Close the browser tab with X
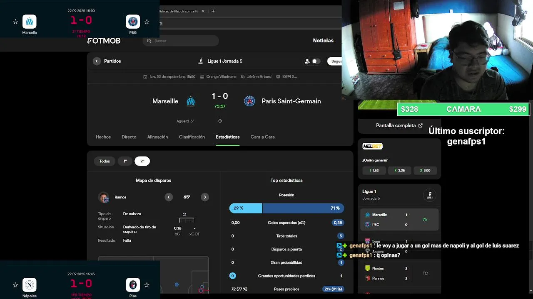 pos(203,11)
